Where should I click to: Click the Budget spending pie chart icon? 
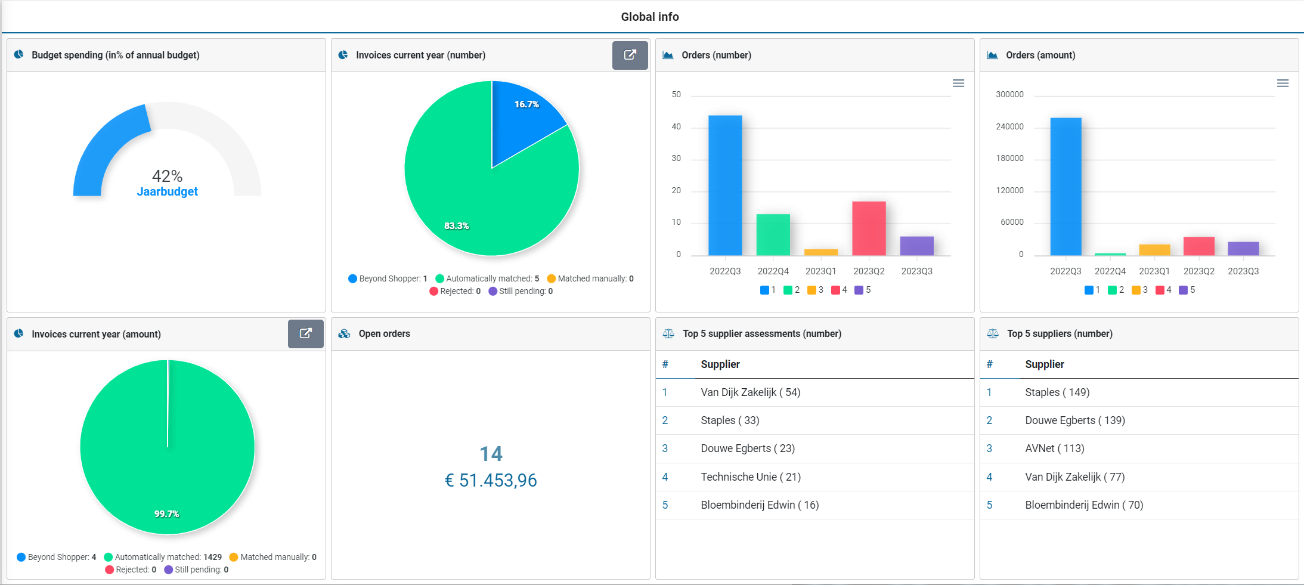19,55
